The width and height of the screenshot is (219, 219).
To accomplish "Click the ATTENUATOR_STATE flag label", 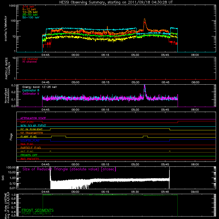I will (x=33, y=118).
